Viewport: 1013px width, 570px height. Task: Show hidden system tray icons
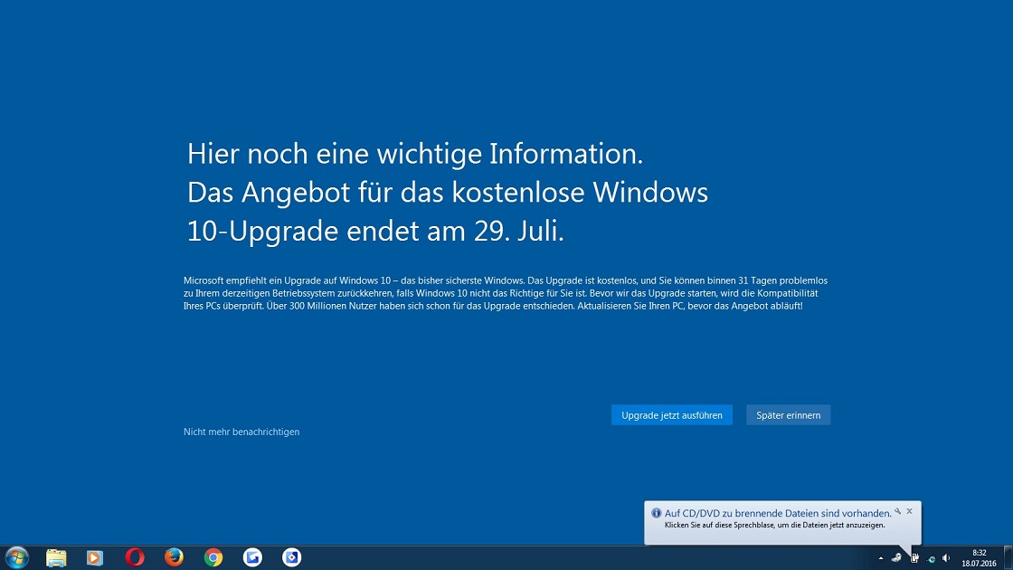(x=881, y=558)
